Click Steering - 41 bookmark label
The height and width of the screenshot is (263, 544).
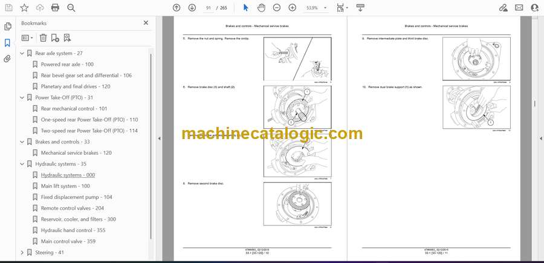pyautogui.click(x=50, y=253)
